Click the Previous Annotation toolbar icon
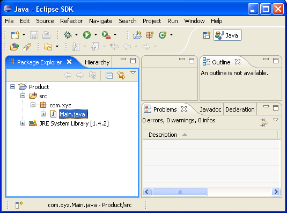Image resolution: width=287 pixels, height=213 pixels. [x=95, y=47]
